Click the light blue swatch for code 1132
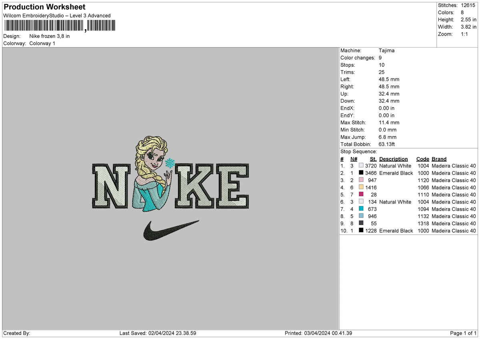The width and height of the screenshot is (480, 339). [361, 216]
